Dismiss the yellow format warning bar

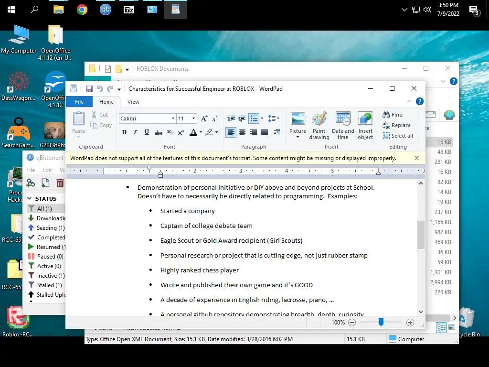416,158
